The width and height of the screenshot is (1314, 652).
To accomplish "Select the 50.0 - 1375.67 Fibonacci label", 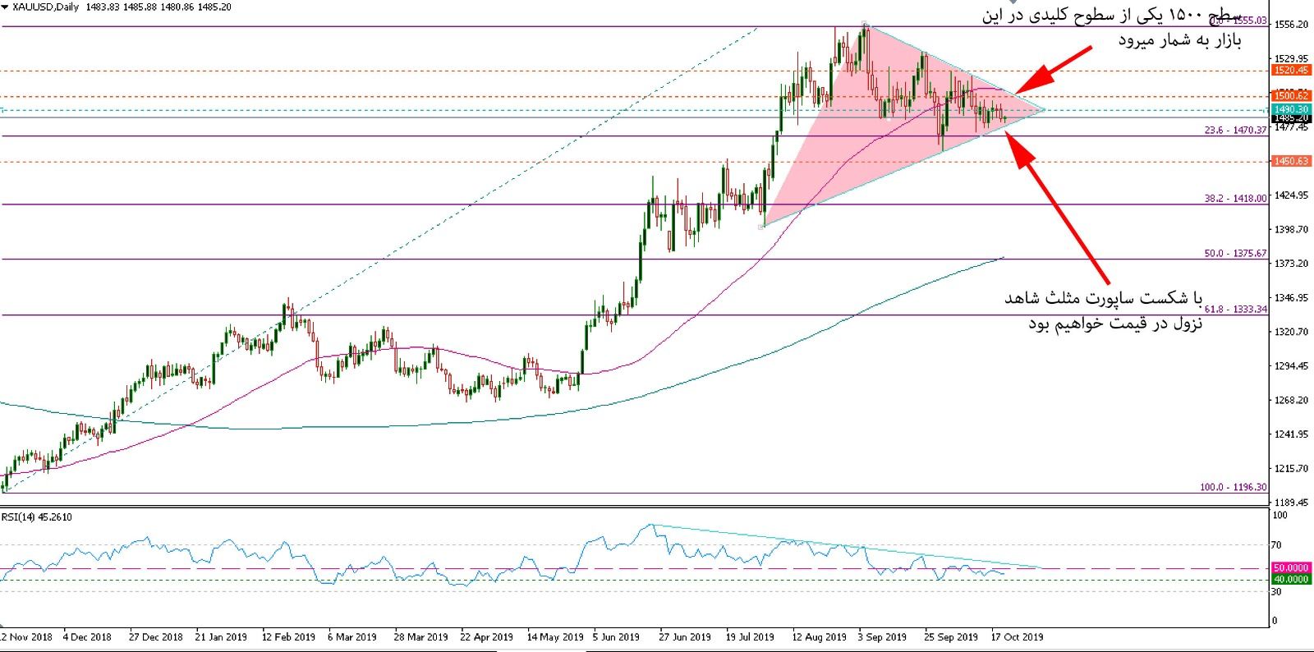I will [x=1235, y=254].
